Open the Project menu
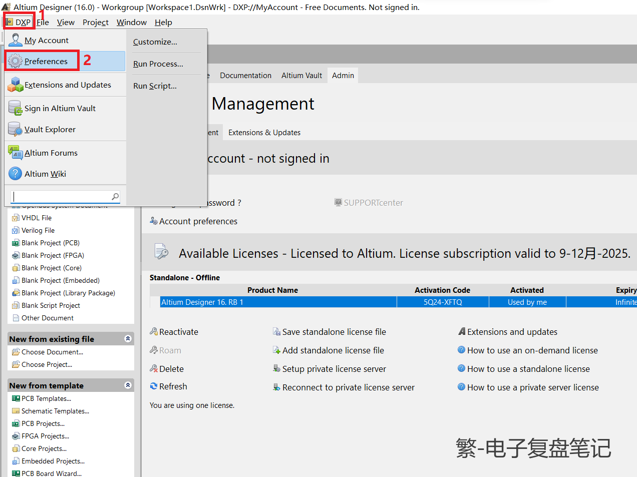The image size is (637, 477). point(95,22)
